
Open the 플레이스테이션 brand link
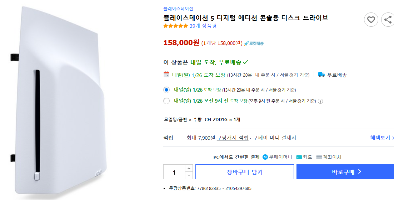click(178, 9)
